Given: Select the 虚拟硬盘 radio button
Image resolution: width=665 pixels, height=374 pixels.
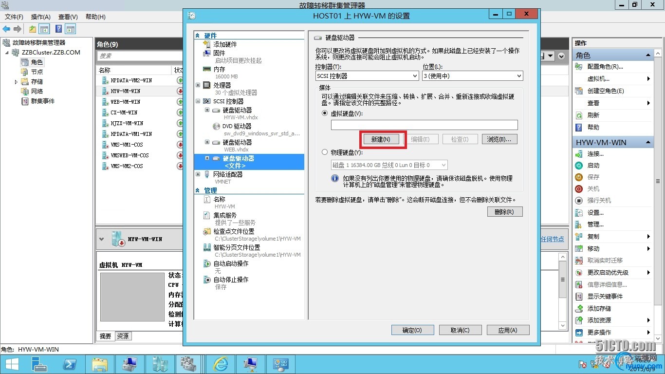Looking at the screenshot, I should coord(325,113).
